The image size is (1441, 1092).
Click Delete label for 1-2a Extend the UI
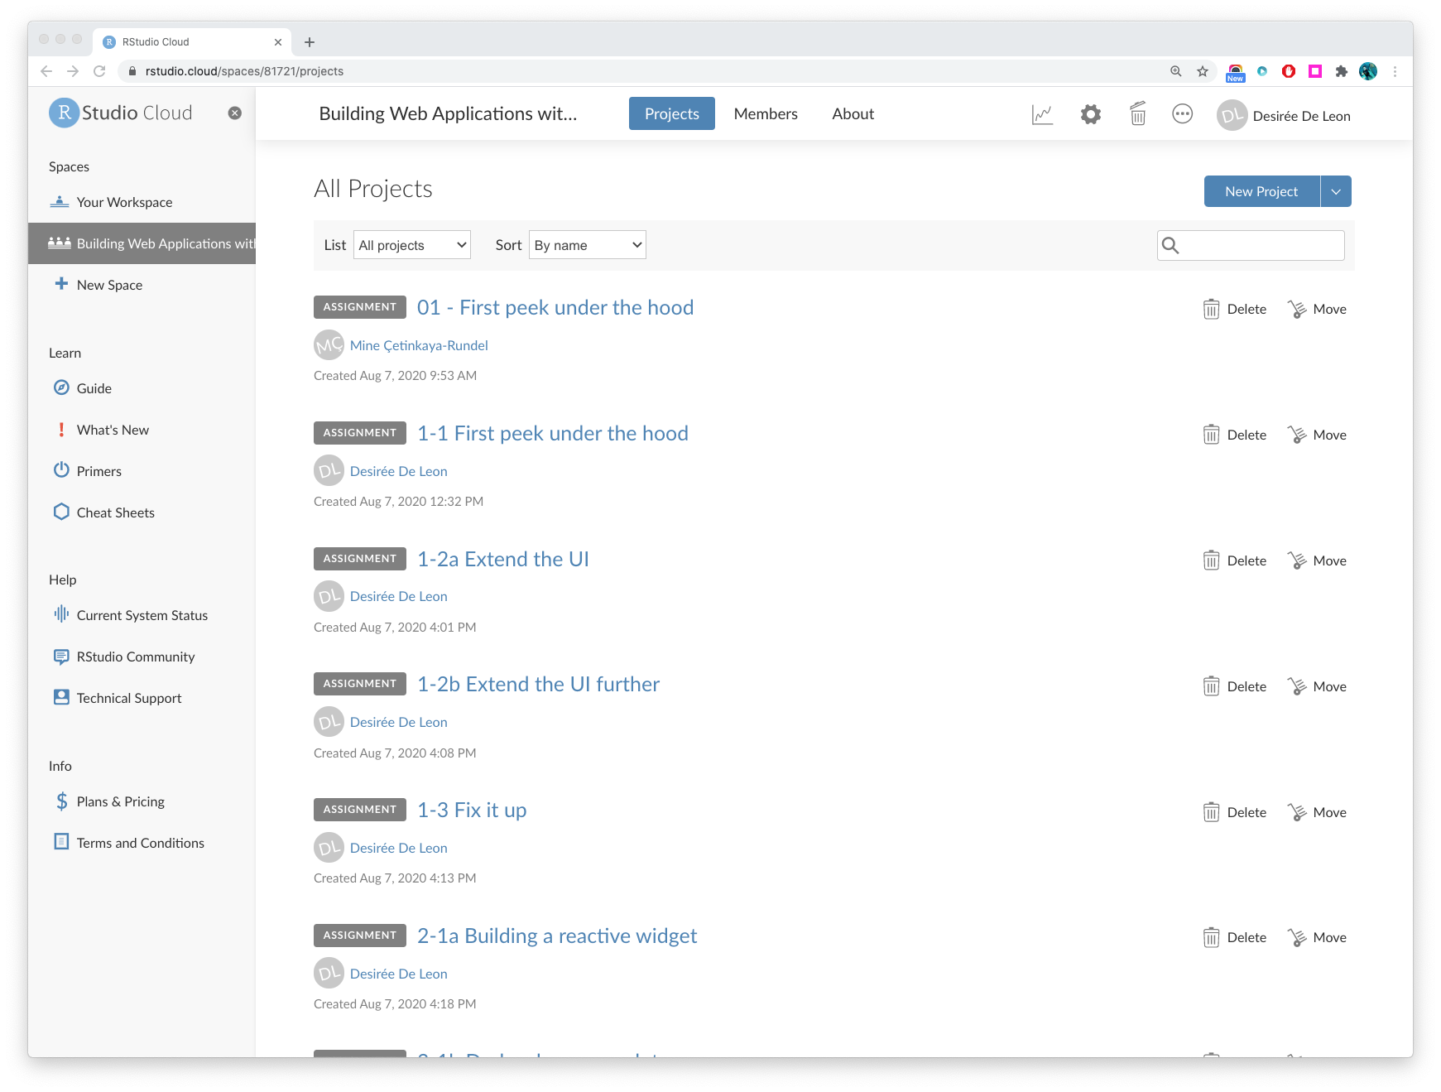[x=1246, y=561]
